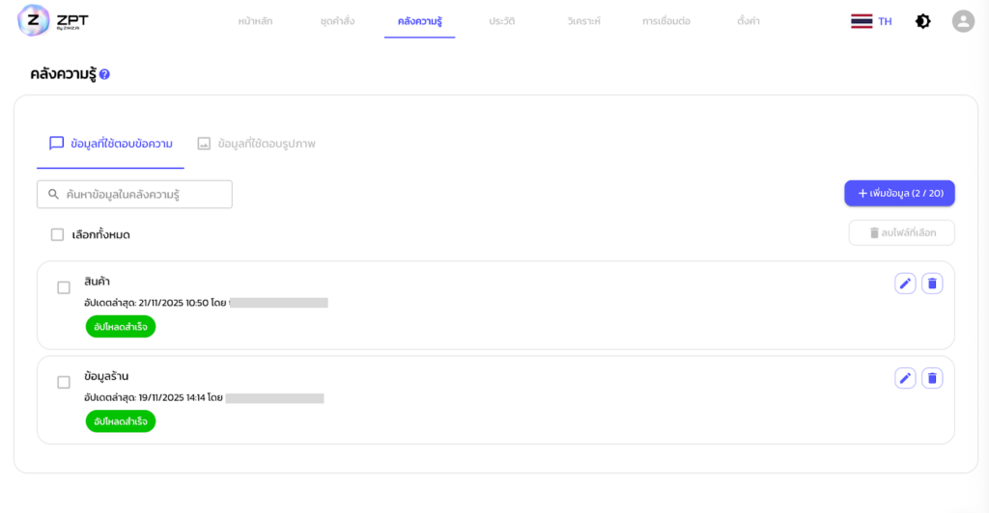Tick the checkbox for ข้อมูลร้าน
The width and height of the screenshot is (989, 513).
pyautogui.click(x=64, y=382)
